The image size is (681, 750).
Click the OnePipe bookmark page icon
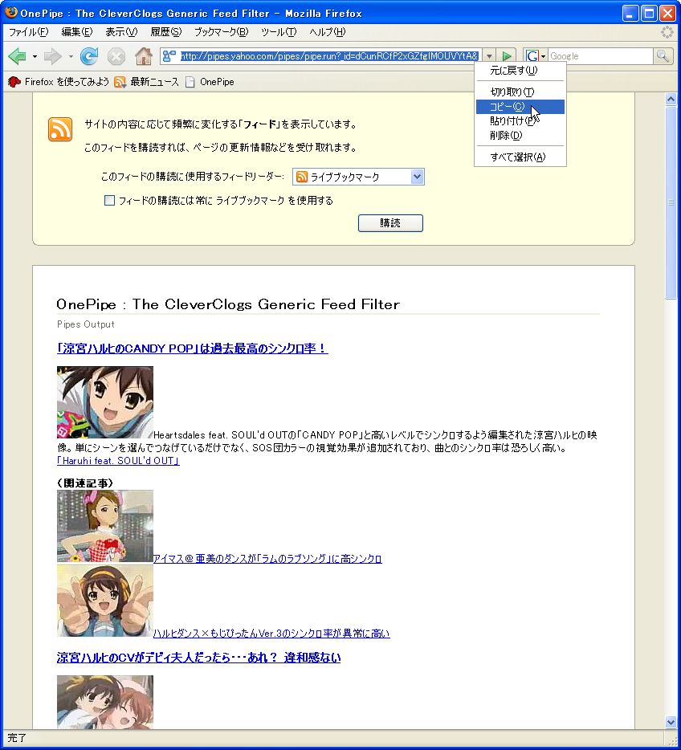(190, 82)
